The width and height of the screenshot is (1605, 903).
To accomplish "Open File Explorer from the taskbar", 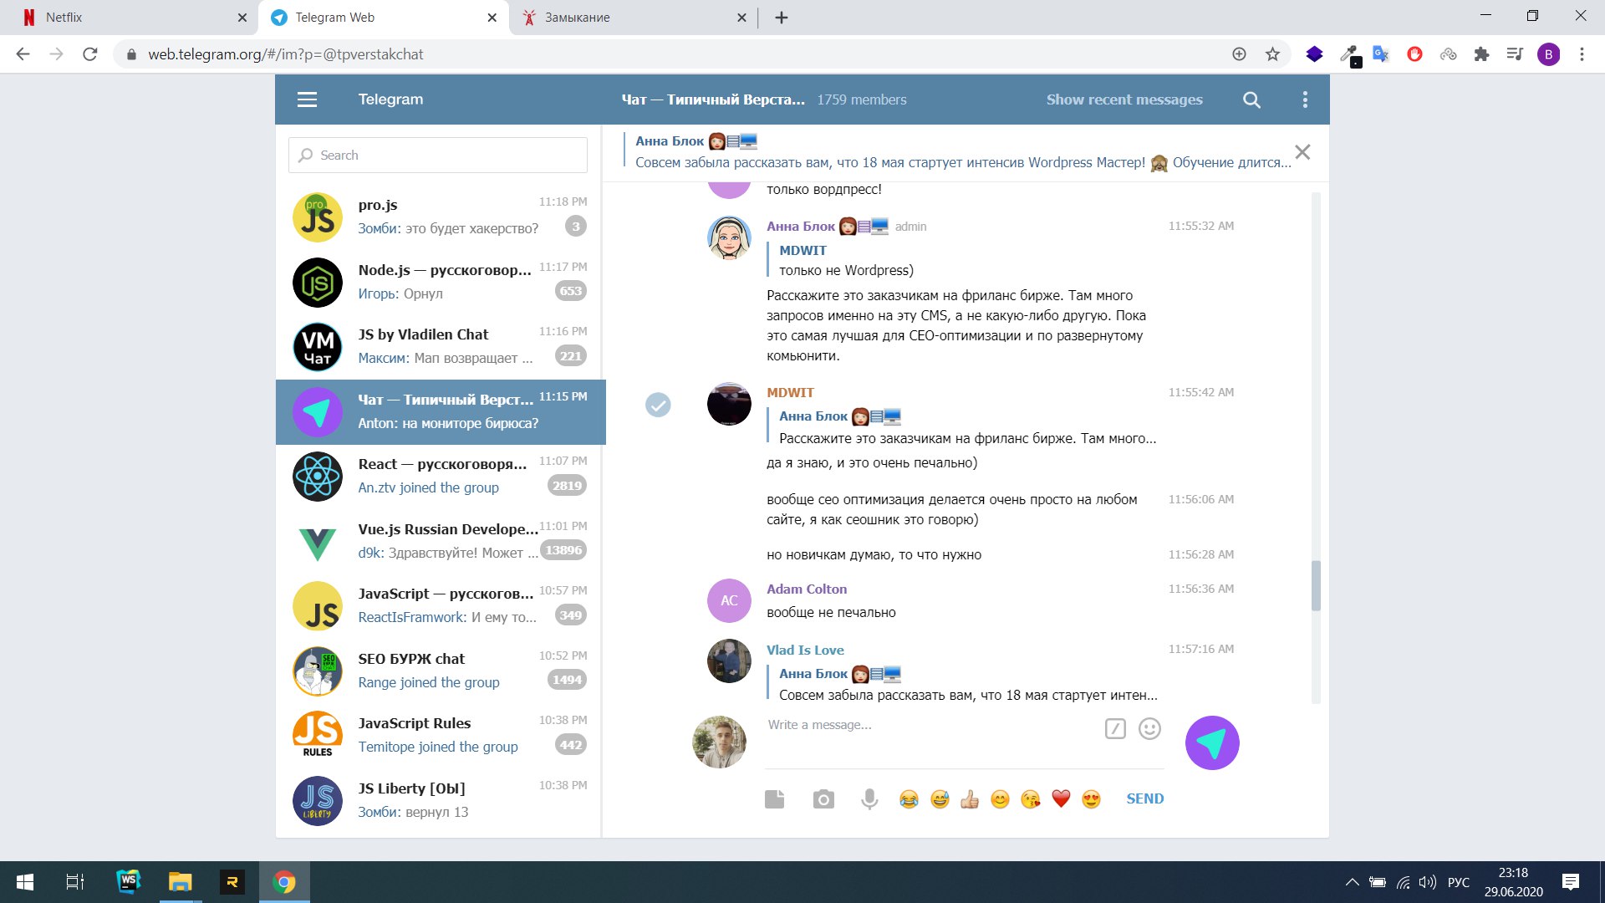I will (180, 882).
